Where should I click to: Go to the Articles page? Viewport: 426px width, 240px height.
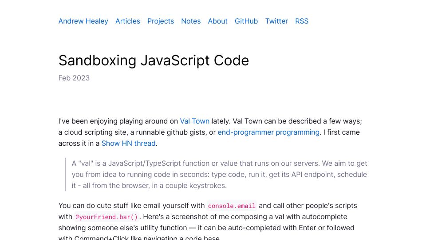coord(128,21)
